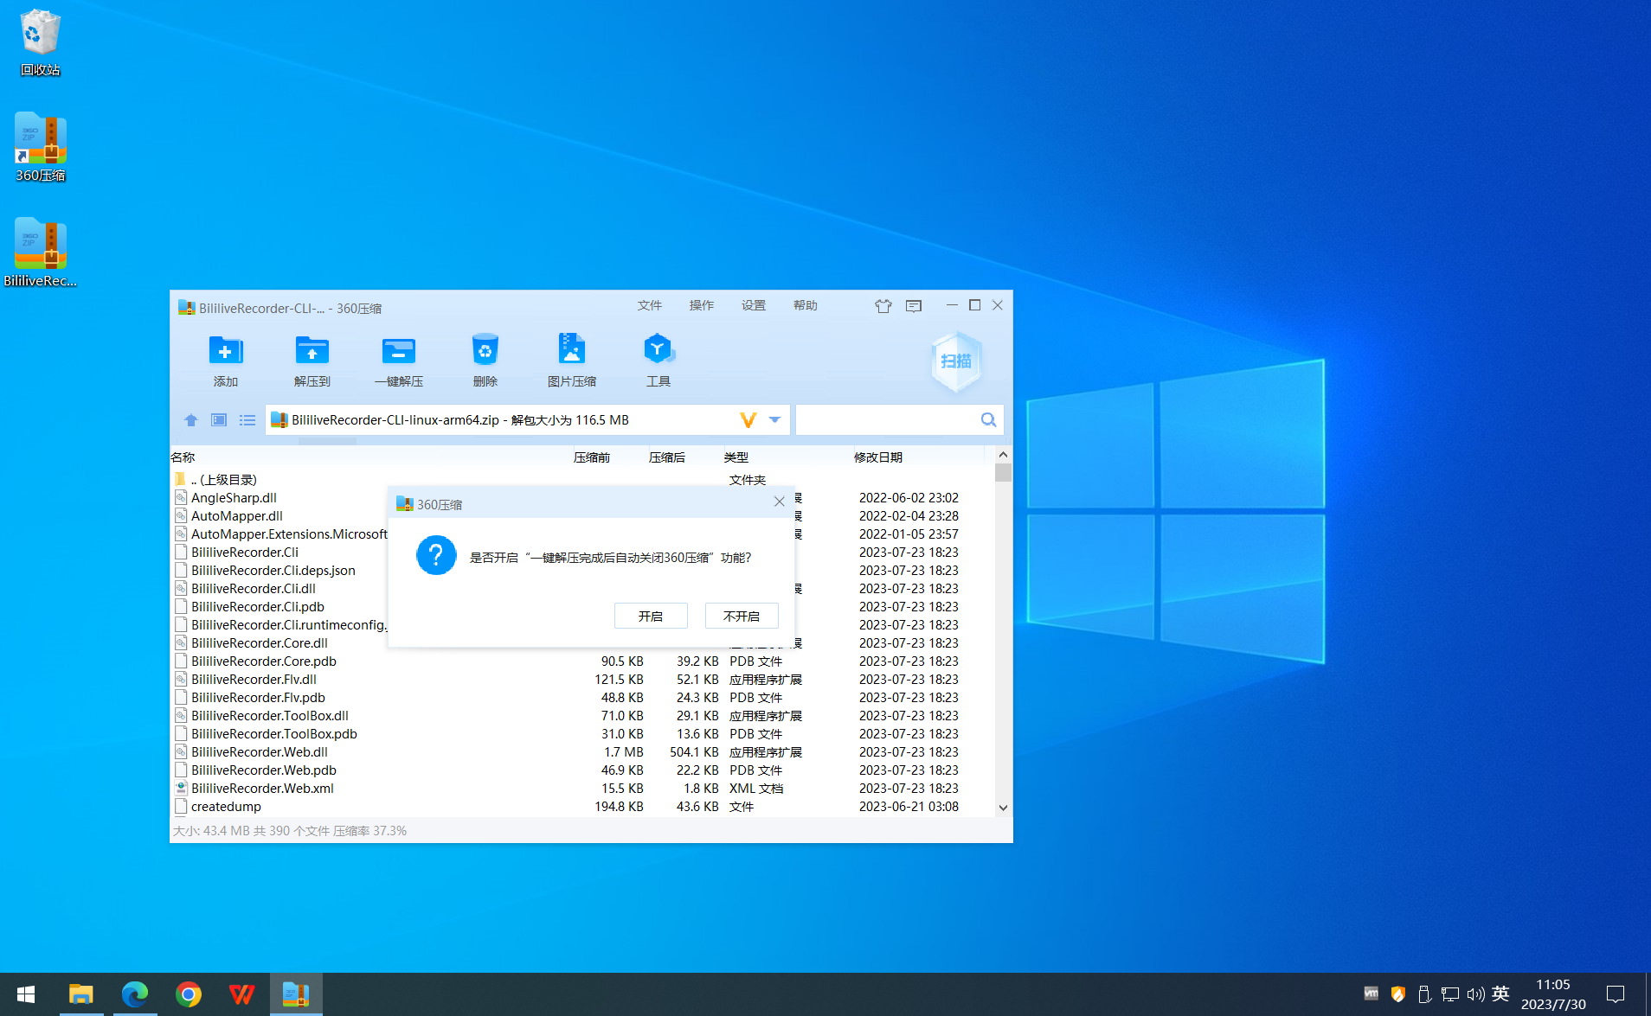Open the 图片压缩 (Image compress) tool
The width and height of the screenshot is (1651, 1016).
572,360
